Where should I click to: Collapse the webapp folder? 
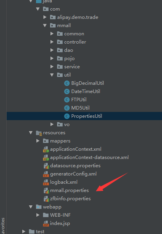pyautogui.click(x=31, y=207)
